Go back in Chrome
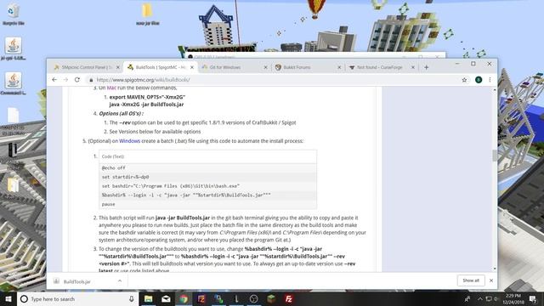 54,80
